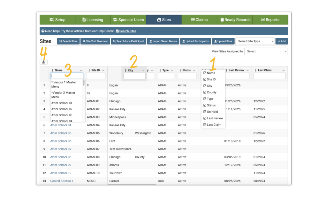
Task: Open the Reports tab
Action: [x=270, y=20]
